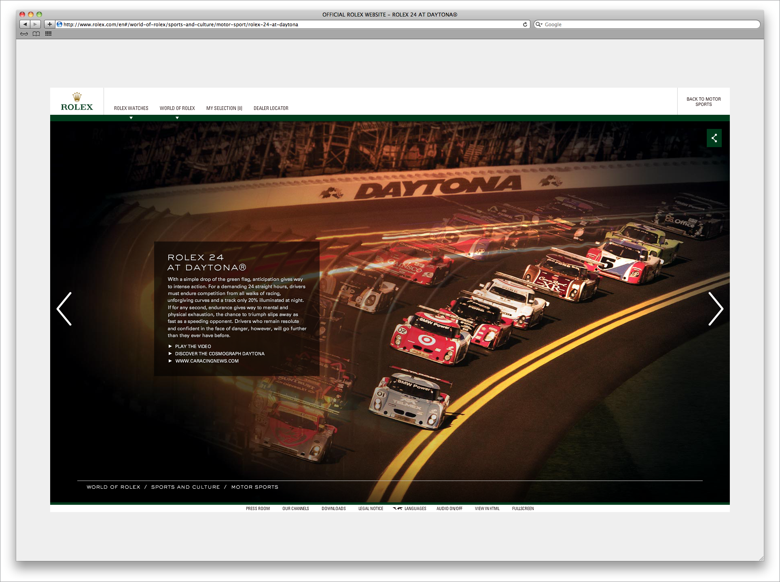Click the yellow minimize window button
The image size is (780, 582).
coord(31,15)
